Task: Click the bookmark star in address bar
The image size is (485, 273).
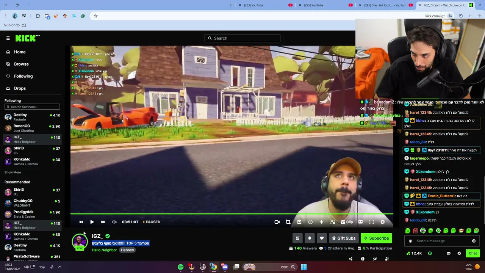Action: (95, 16)
